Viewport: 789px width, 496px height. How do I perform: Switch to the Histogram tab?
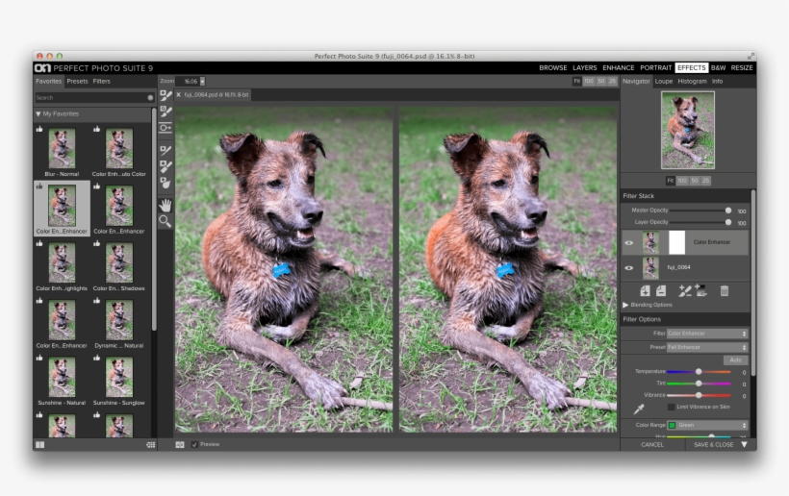[x=692, y=81]
